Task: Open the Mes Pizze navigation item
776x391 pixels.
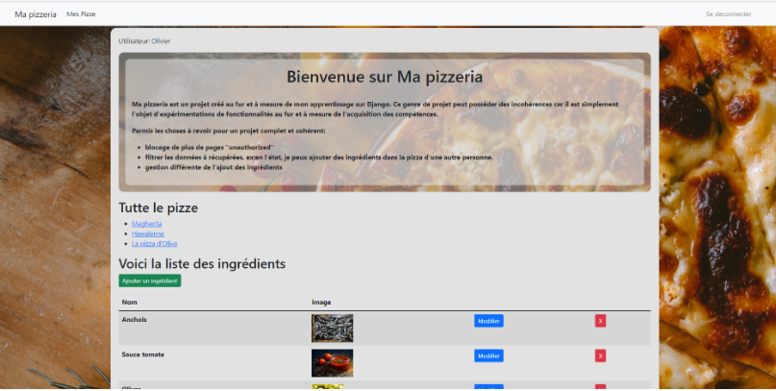Action: pyautogui.click(x=81, y=14)
